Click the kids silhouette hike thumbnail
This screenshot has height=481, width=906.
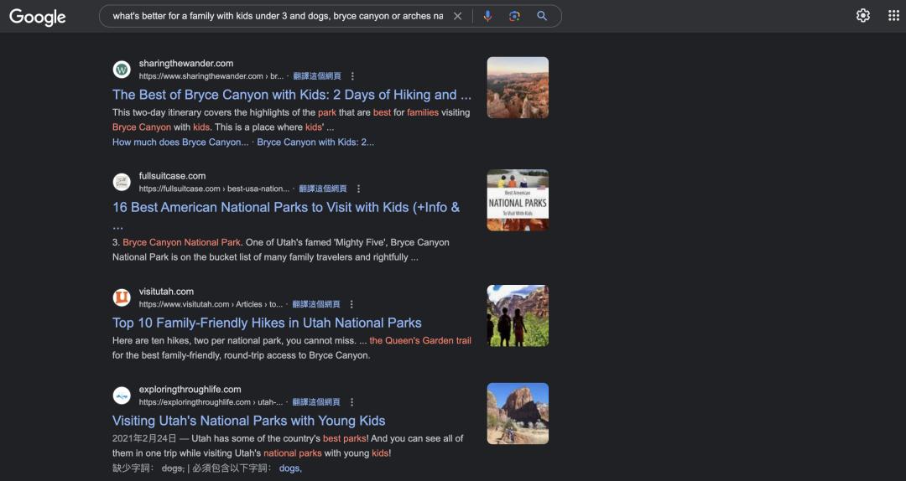pyautogui.click(x=518, y=315)
